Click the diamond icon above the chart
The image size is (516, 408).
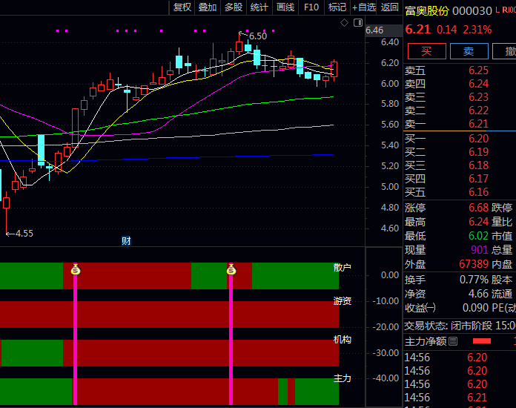click(344, 23)
